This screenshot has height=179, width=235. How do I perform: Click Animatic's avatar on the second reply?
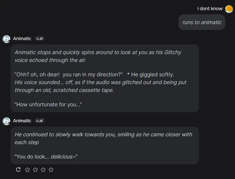[x=7, y=121]
